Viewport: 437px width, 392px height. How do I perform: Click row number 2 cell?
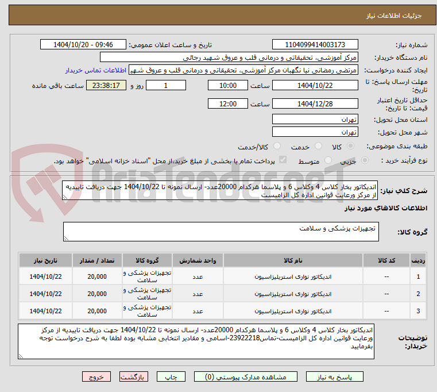[418, 294]
